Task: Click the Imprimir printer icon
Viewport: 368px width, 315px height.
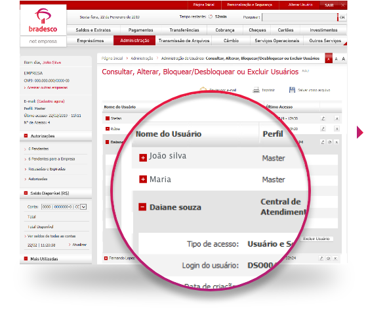Action: 256,90
